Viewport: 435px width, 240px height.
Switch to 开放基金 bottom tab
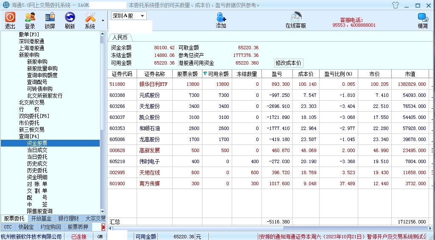(x=41, y=218)
